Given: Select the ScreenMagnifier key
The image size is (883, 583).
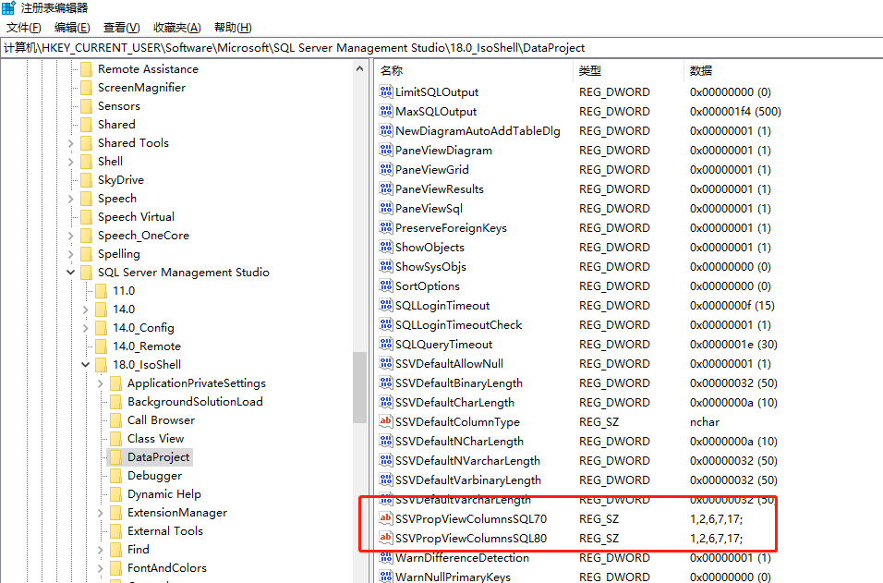Looking at the screenshot, I should 141,87.
